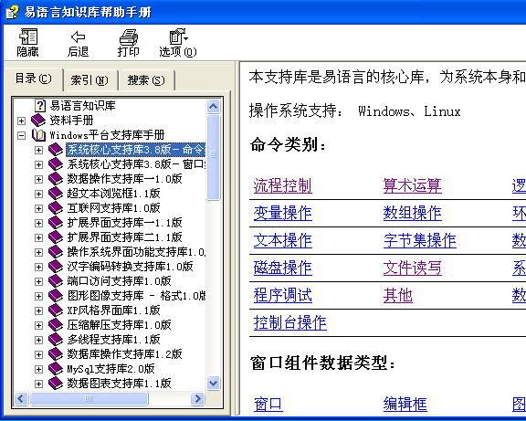526x421 pixels.
Task: Expand the 多线程支持库1.1版 node
Action: [x=38, y=340]
